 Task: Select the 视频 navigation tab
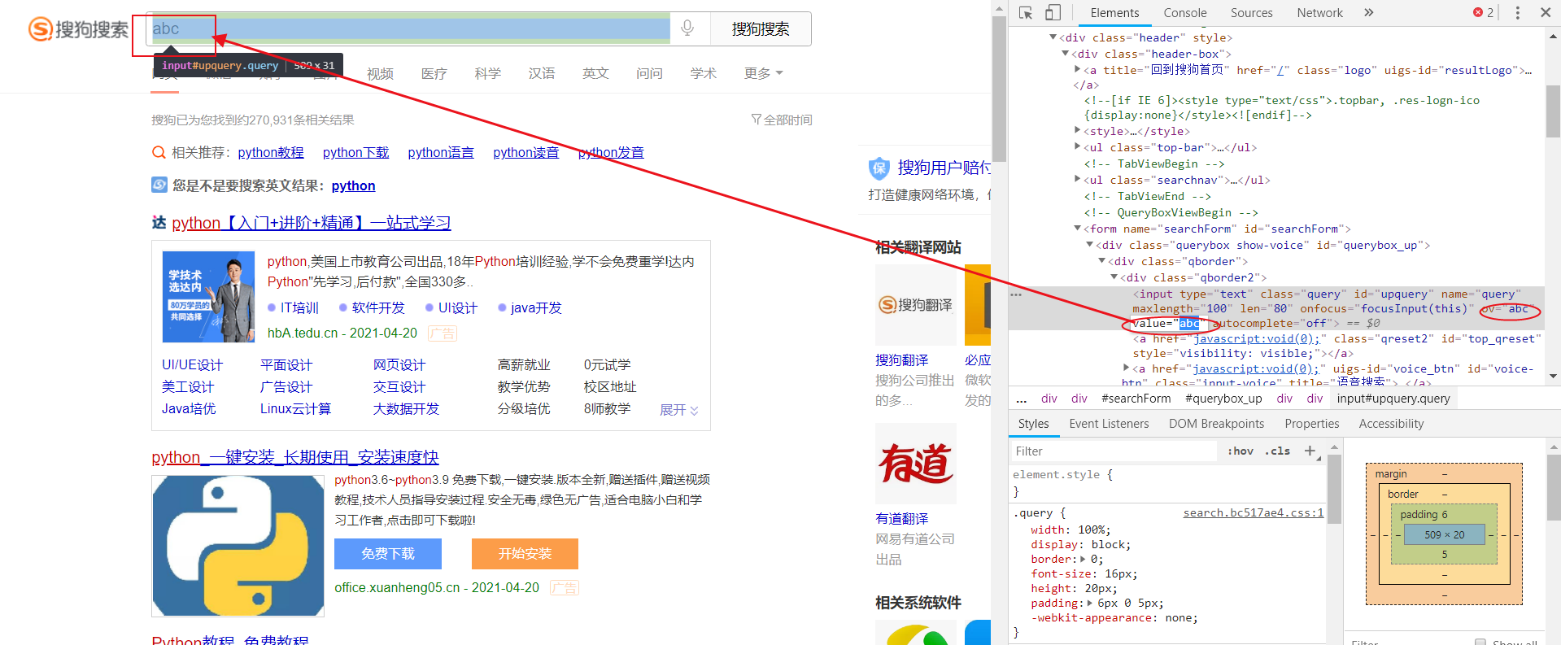[x=380, y=73]
